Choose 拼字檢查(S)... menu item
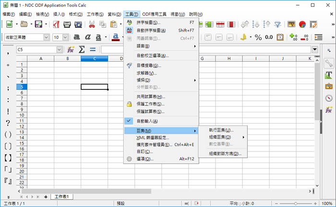This screenshot has height=207, width=336. point(161,22)
